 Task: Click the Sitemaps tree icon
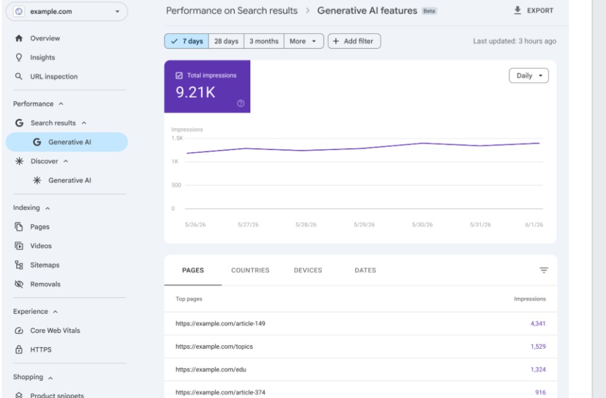pos(18,265)
